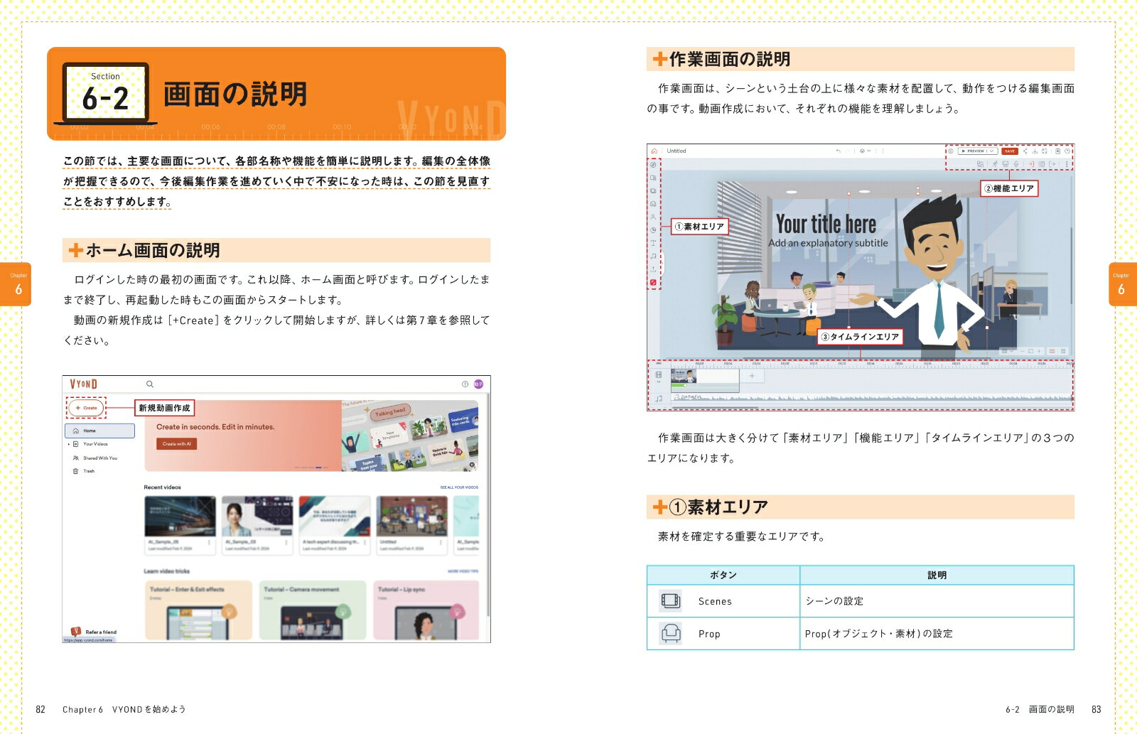Screen dimensions: 1137x734
Task: Open the Untitled video thumbnail in Recent videos
Action: pos(412,517)
